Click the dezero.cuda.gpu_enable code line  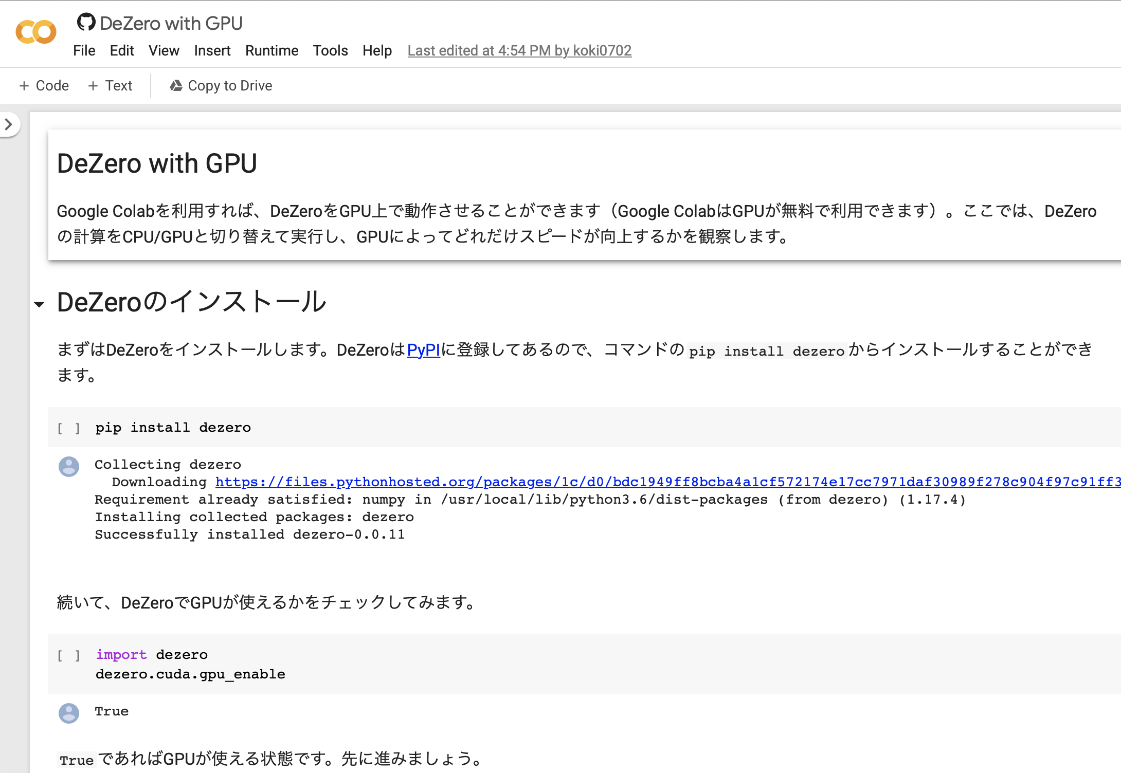[190, 674]
